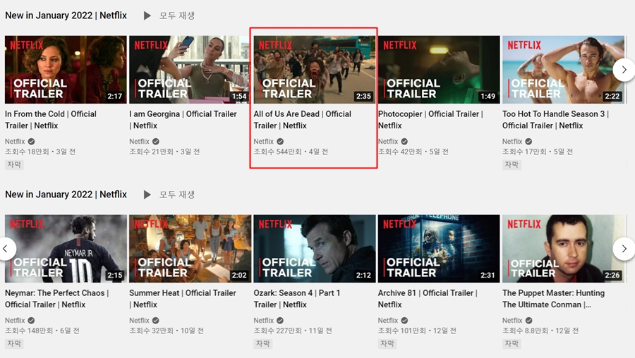
Task: Click verified badge under I am Georgina
Action: (155, 142)
